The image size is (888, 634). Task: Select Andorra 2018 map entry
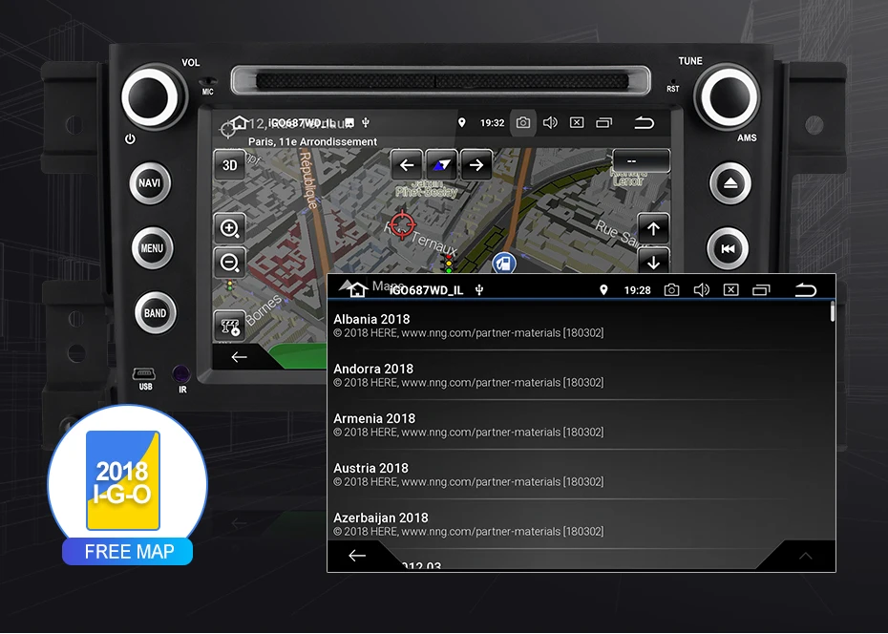(x=580, y=375)
